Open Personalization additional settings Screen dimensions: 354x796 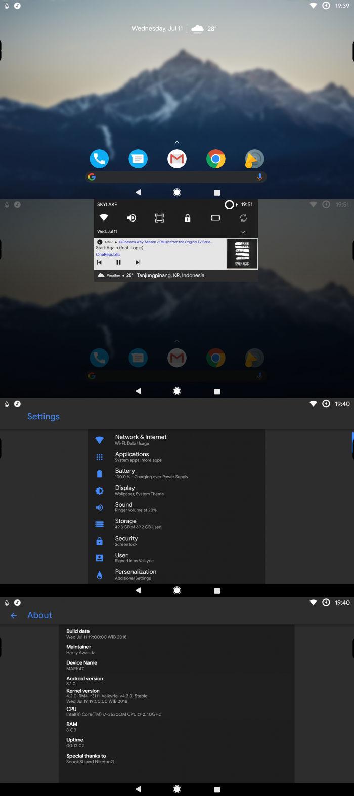177,574
